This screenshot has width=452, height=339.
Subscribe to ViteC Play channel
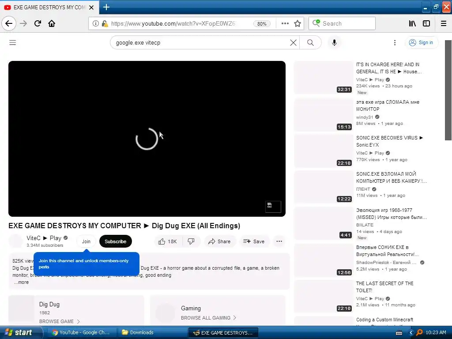click(115, 241)
